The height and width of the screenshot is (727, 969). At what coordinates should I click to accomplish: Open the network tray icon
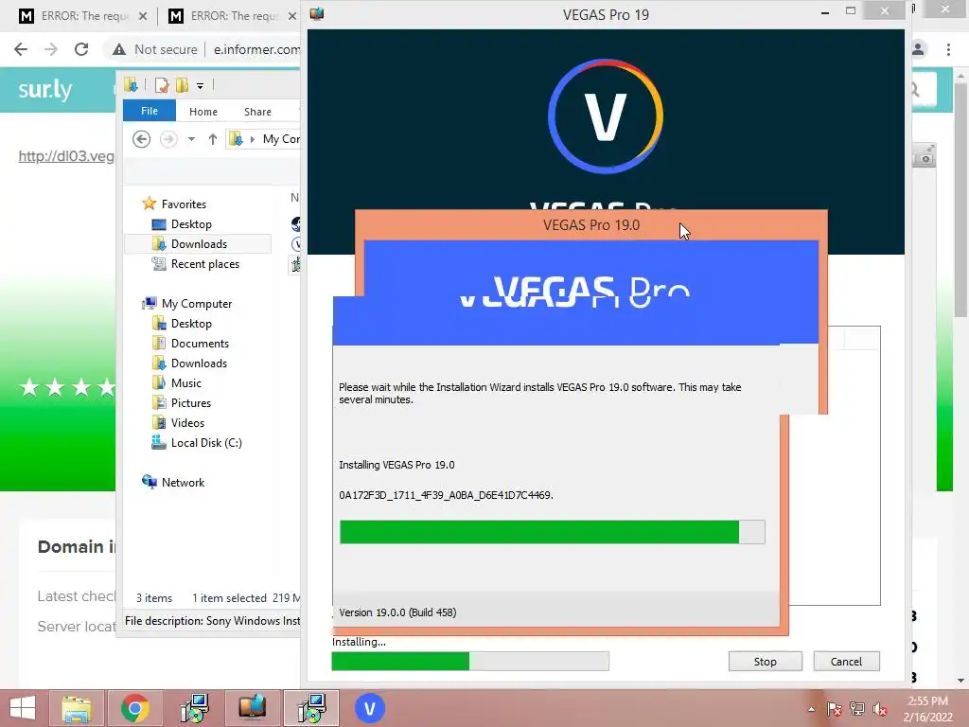[857, 709]
